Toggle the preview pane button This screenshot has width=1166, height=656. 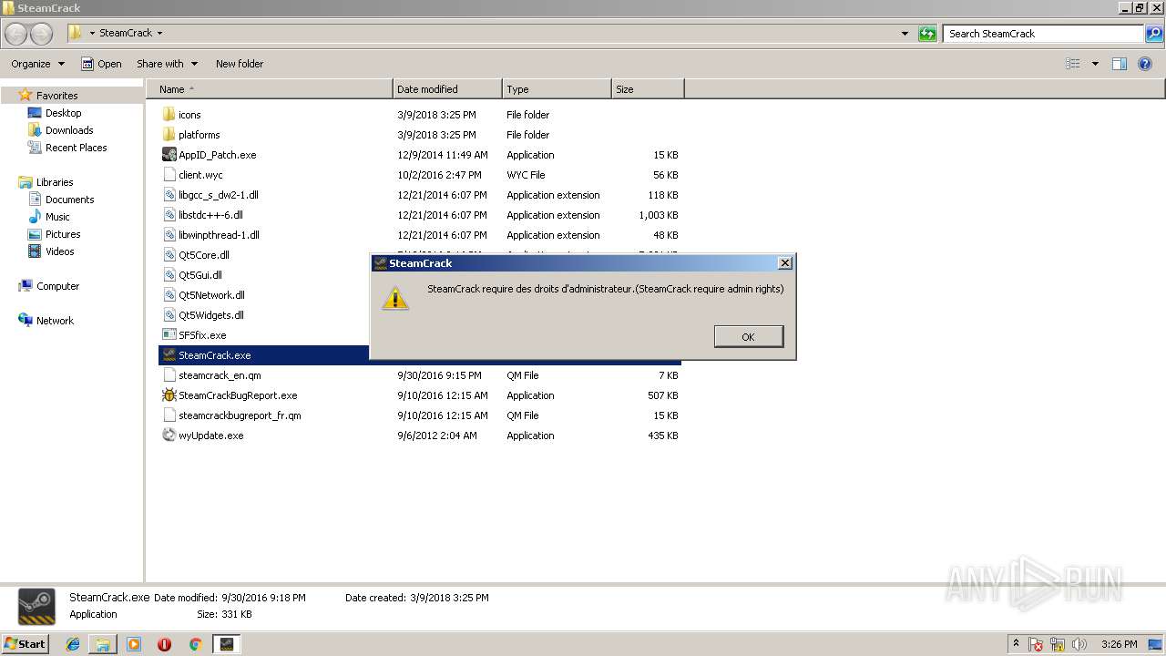[x=1120, y=64]
